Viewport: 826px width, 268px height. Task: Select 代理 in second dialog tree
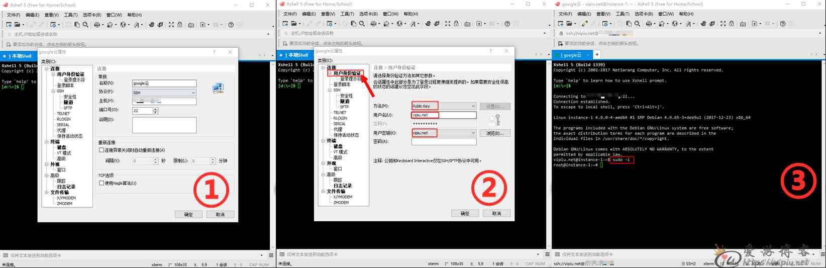pyautogui.click(x=338, y=129)
